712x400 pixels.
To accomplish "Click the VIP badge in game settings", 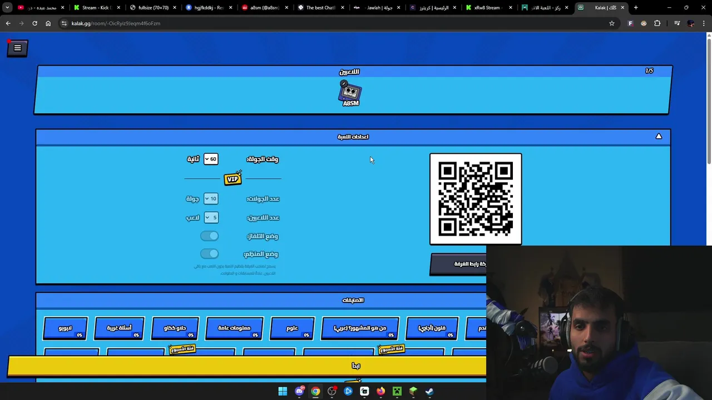I will (x=233, y=178).
